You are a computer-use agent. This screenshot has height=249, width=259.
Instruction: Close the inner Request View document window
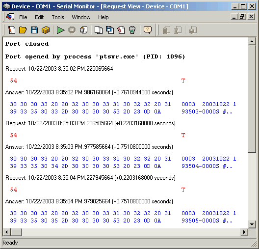click(251, 17)
